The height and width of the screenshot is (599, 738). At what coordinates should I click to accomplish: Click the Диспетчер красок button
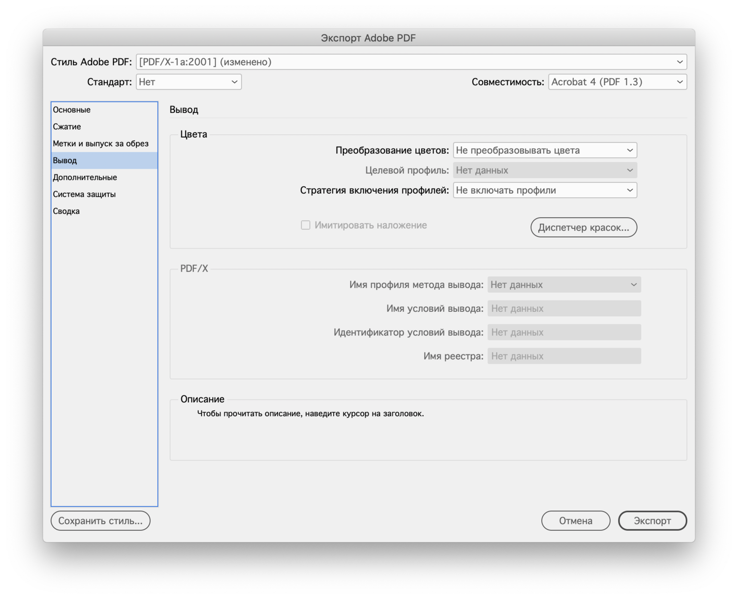[x=584, y=228]
